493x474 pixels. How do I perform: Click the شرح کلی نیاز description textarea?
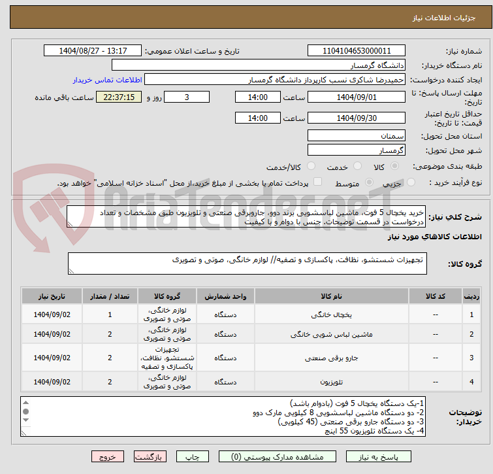(x=246, y=216)
